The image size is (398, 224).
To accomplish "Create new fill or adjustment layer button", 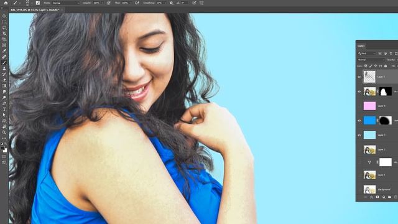I will pyautogui.click(x=383, y=197).
